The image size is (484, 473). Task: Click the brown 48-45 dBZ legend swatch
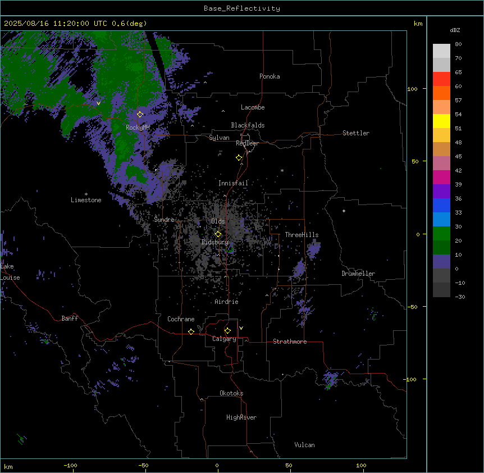(x=441, y=149)
